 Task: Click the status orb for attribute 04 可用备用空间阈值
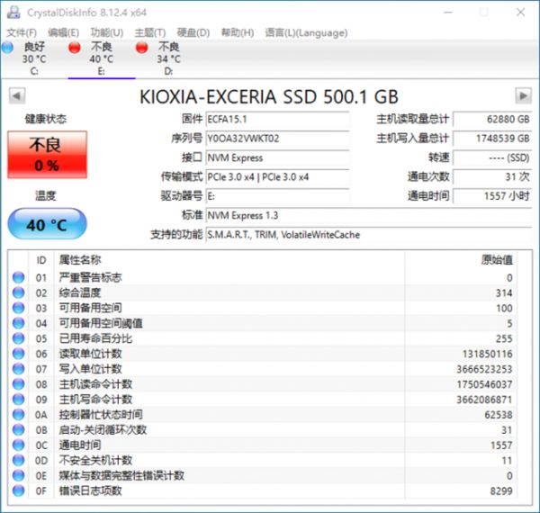19,323
